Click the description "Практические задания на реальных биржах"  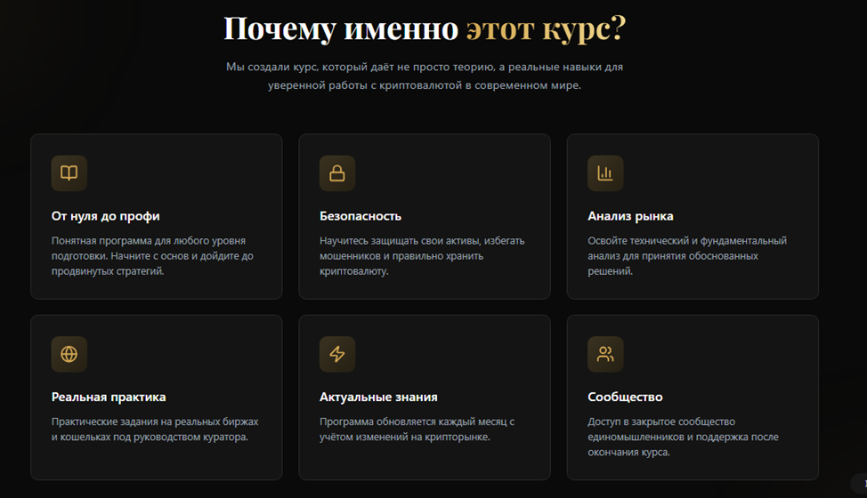(x=155, y=430)
